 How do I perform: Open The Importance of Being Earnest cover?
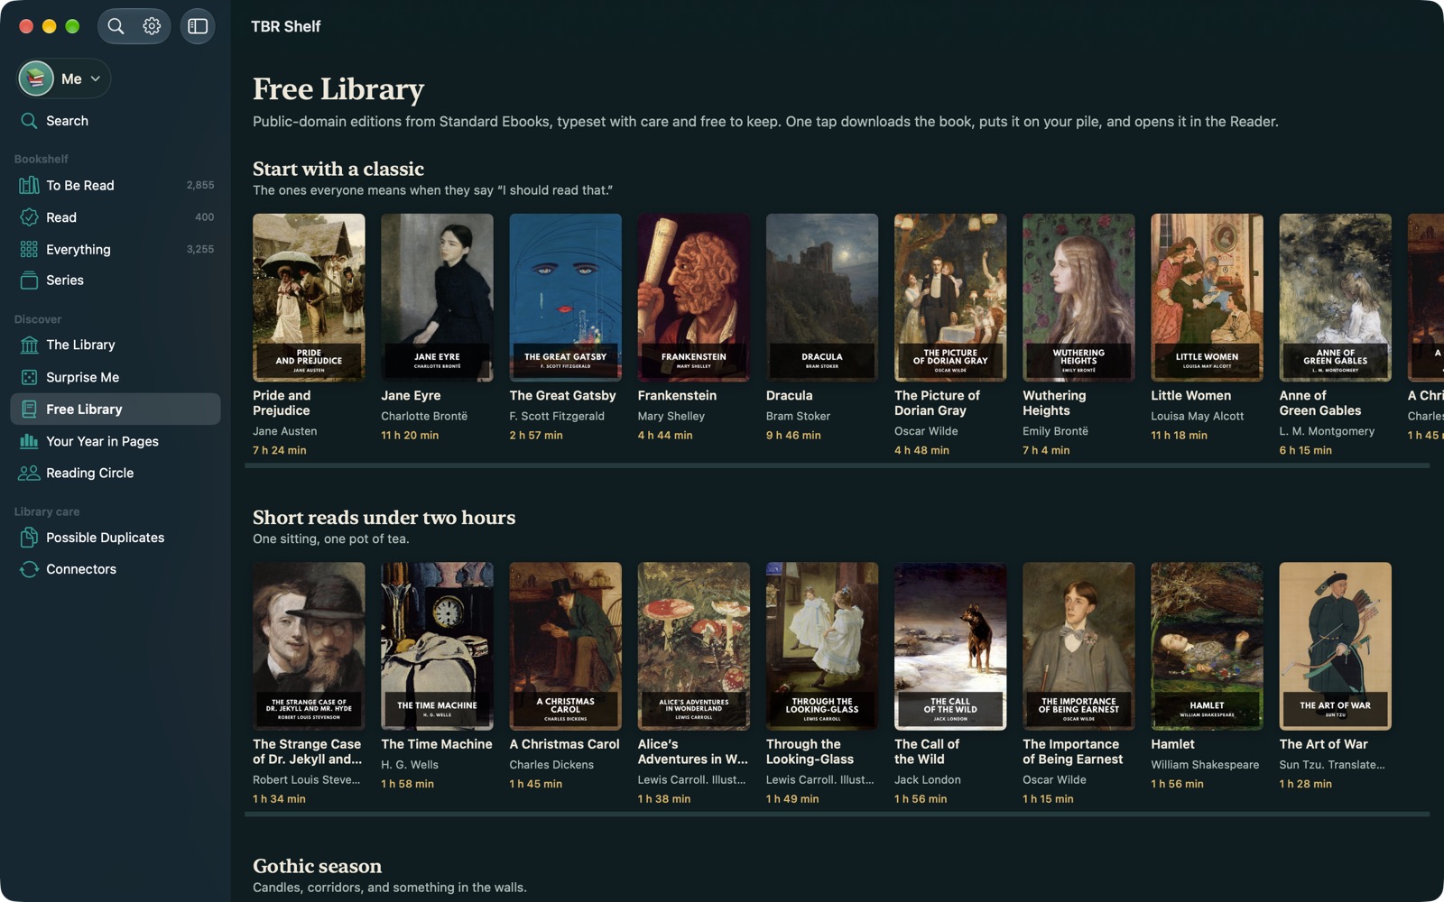tap(1078, 646)
